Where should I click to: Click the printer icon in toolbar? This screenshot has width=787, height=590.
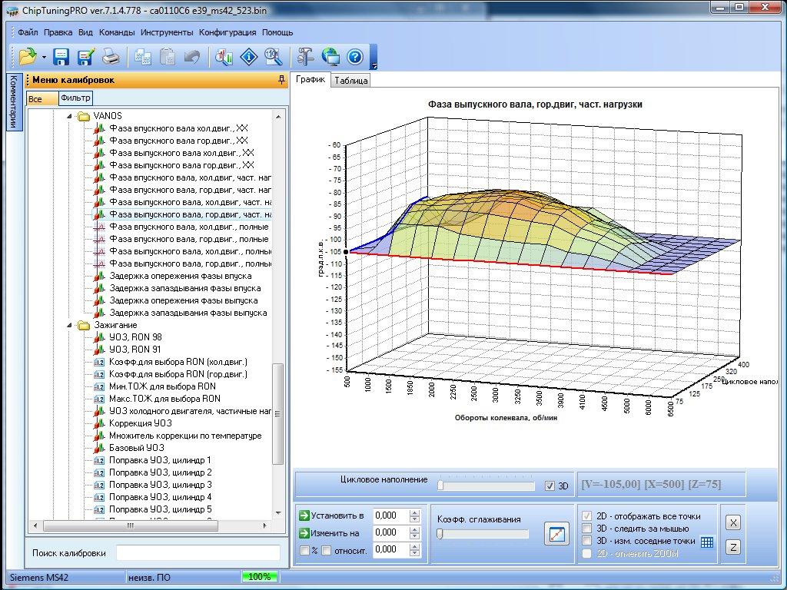tap(111, 56)
